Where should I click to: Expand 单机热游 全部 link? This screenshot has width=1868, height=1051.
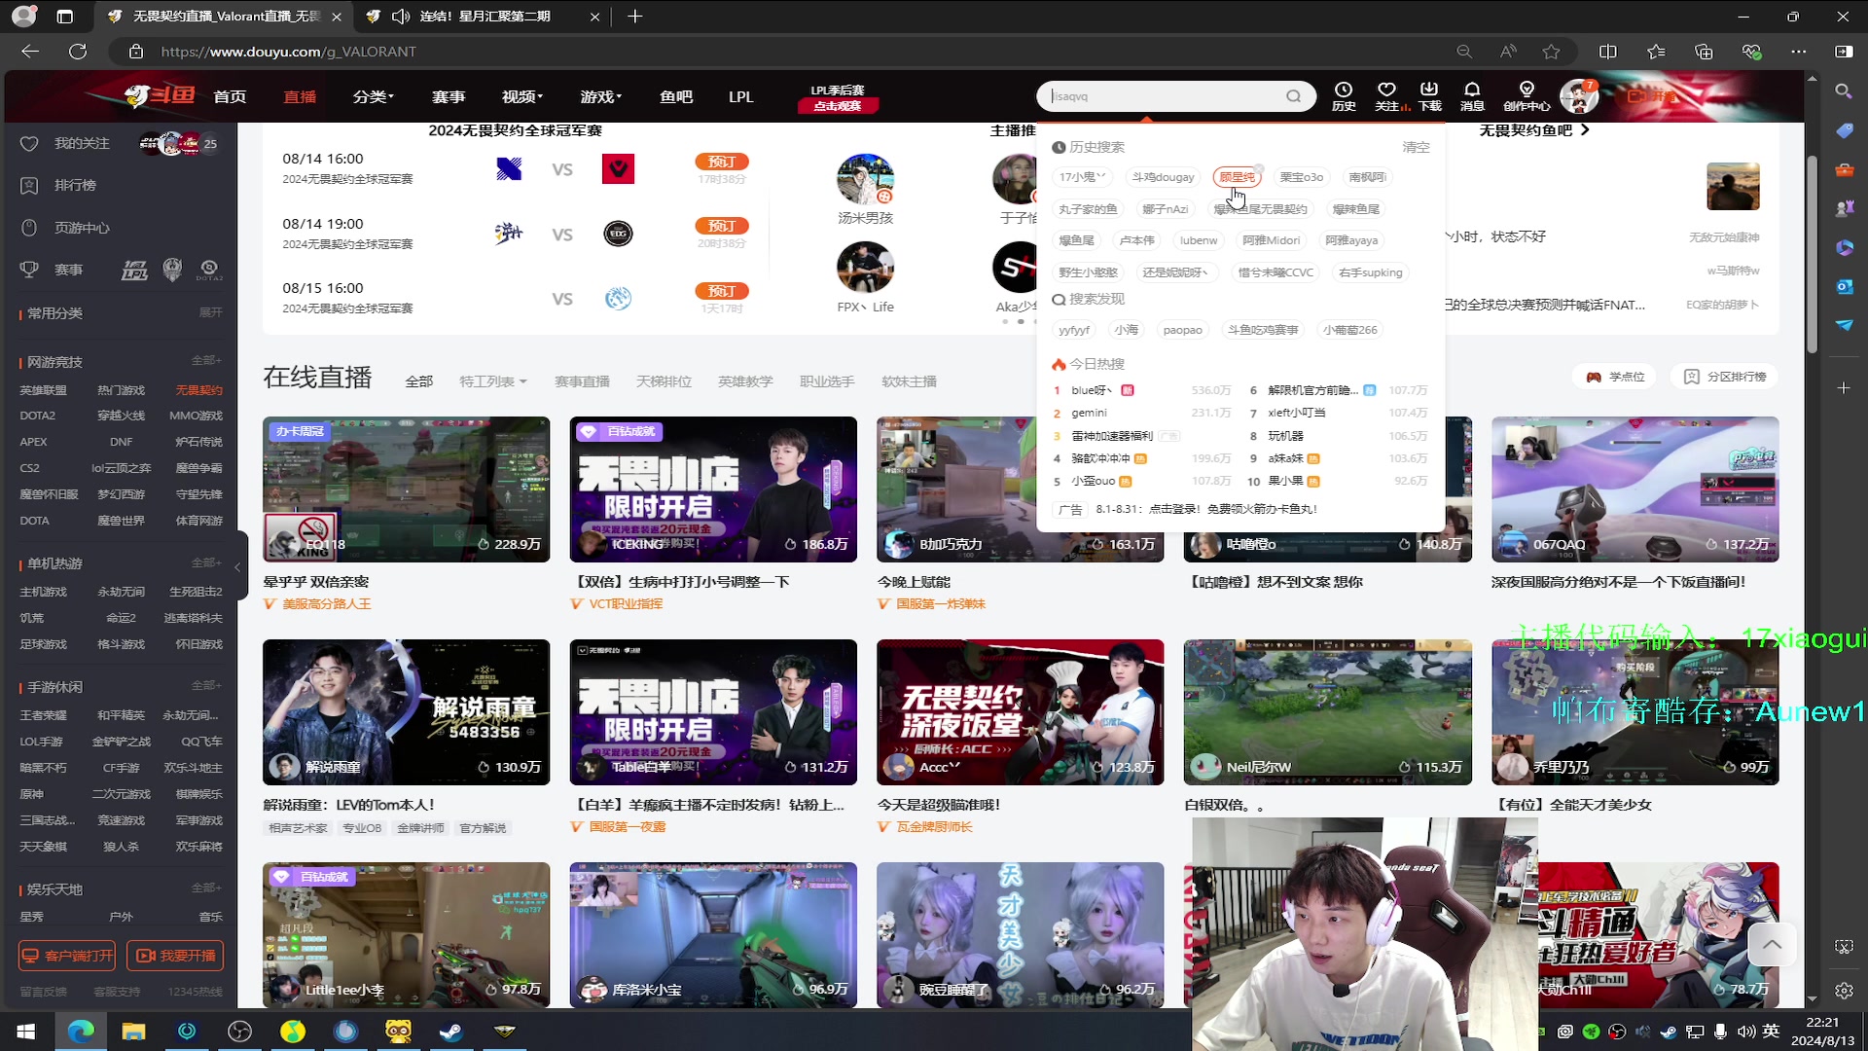(206, 562)
